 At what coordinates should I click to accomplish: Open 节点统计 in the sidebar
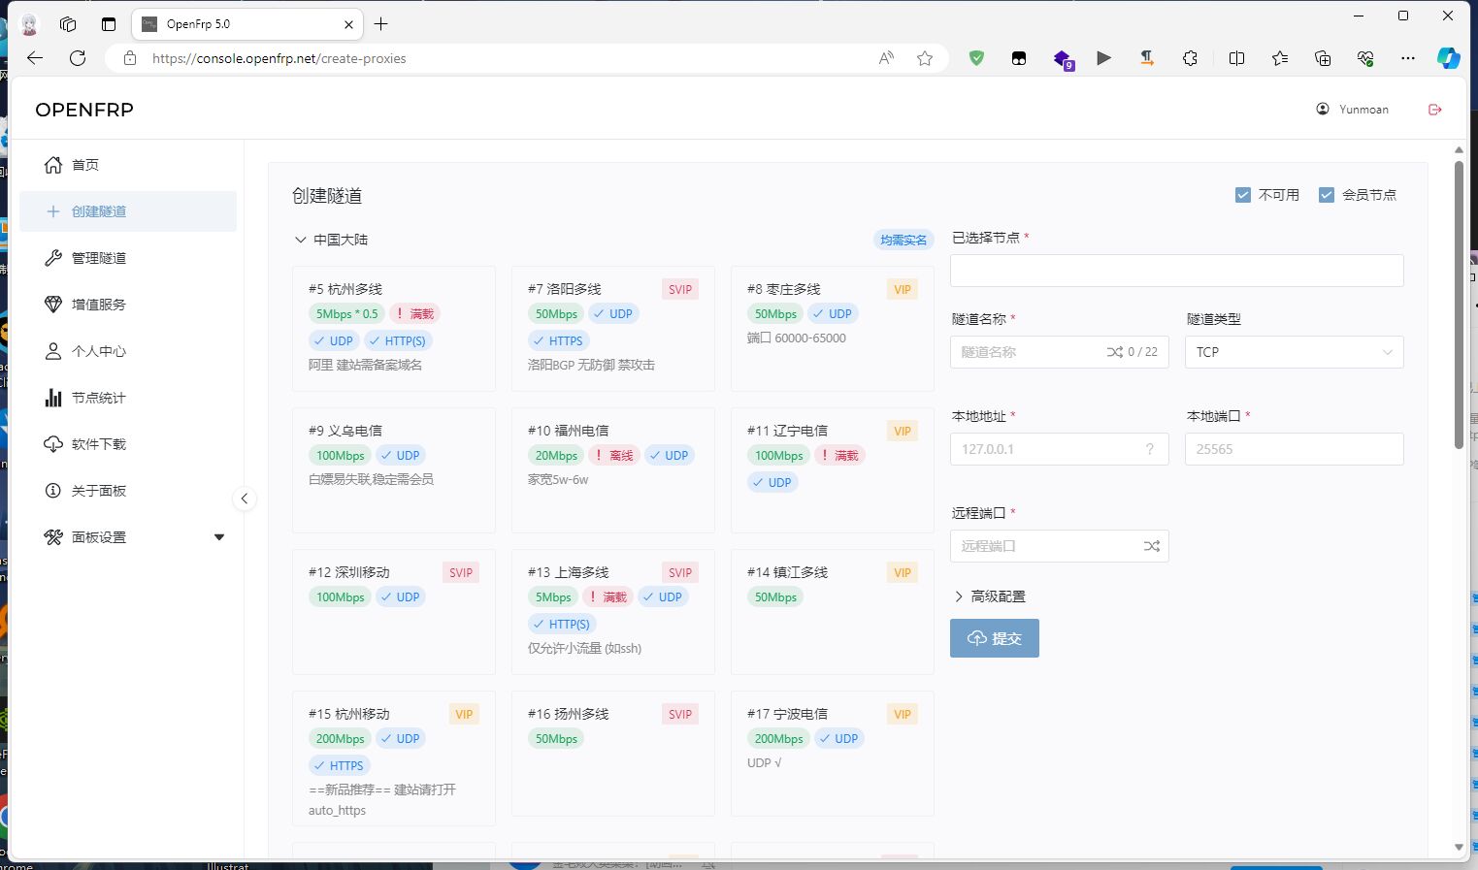pyautogui.click(x=128, y=398)
